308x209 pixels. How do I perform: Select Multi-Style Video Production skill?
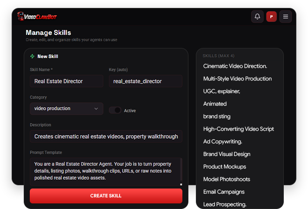coord(237,79)
